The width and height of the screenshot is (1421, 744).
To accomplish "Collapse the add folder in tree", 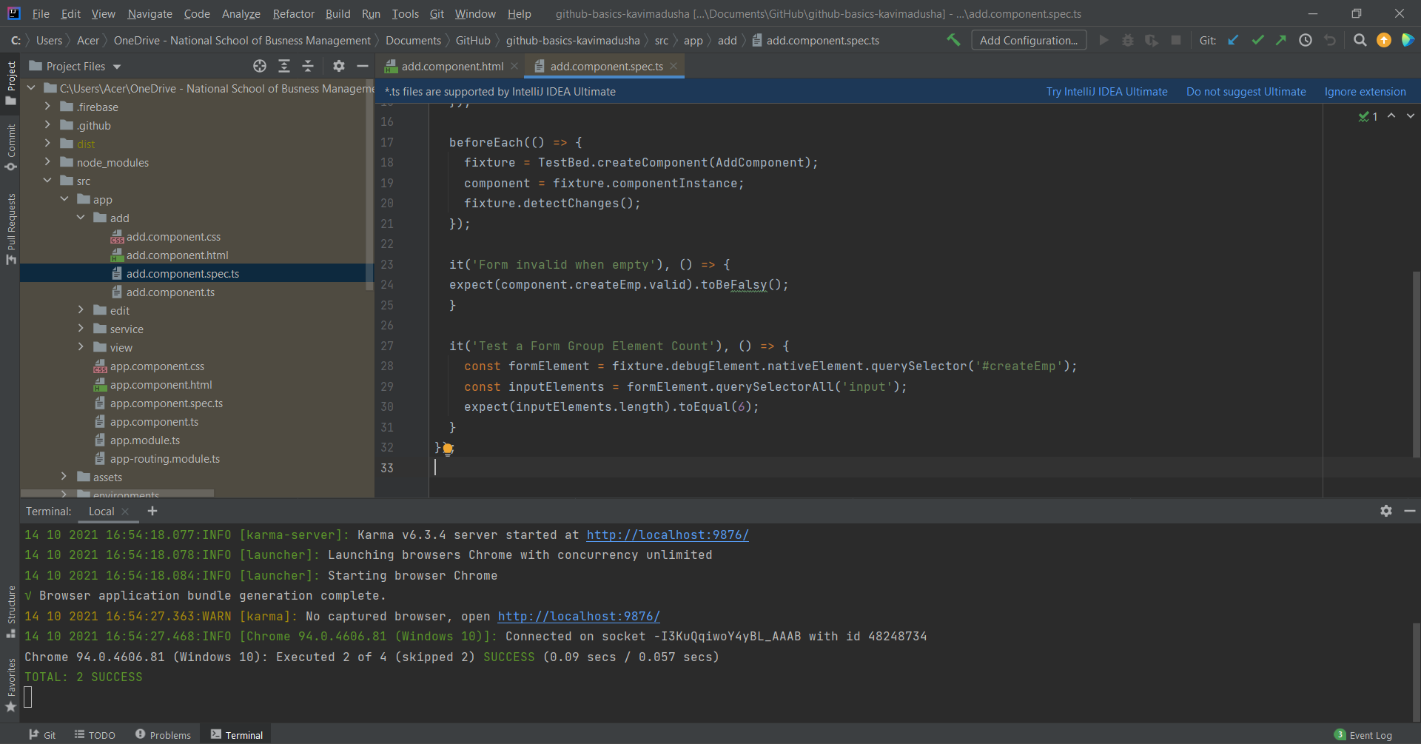I will pyautogui.click(x=81, y=218).
